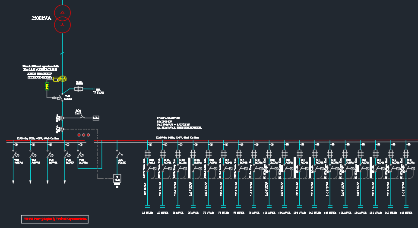
Task: Click the ACS switch feeding CosQ relay
Action: click(119, 154)
